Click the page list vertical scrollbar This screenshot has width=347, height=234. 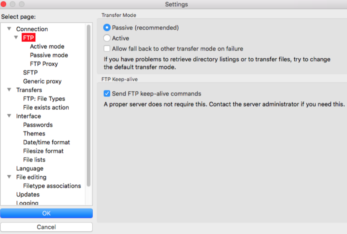click(88, 106)
